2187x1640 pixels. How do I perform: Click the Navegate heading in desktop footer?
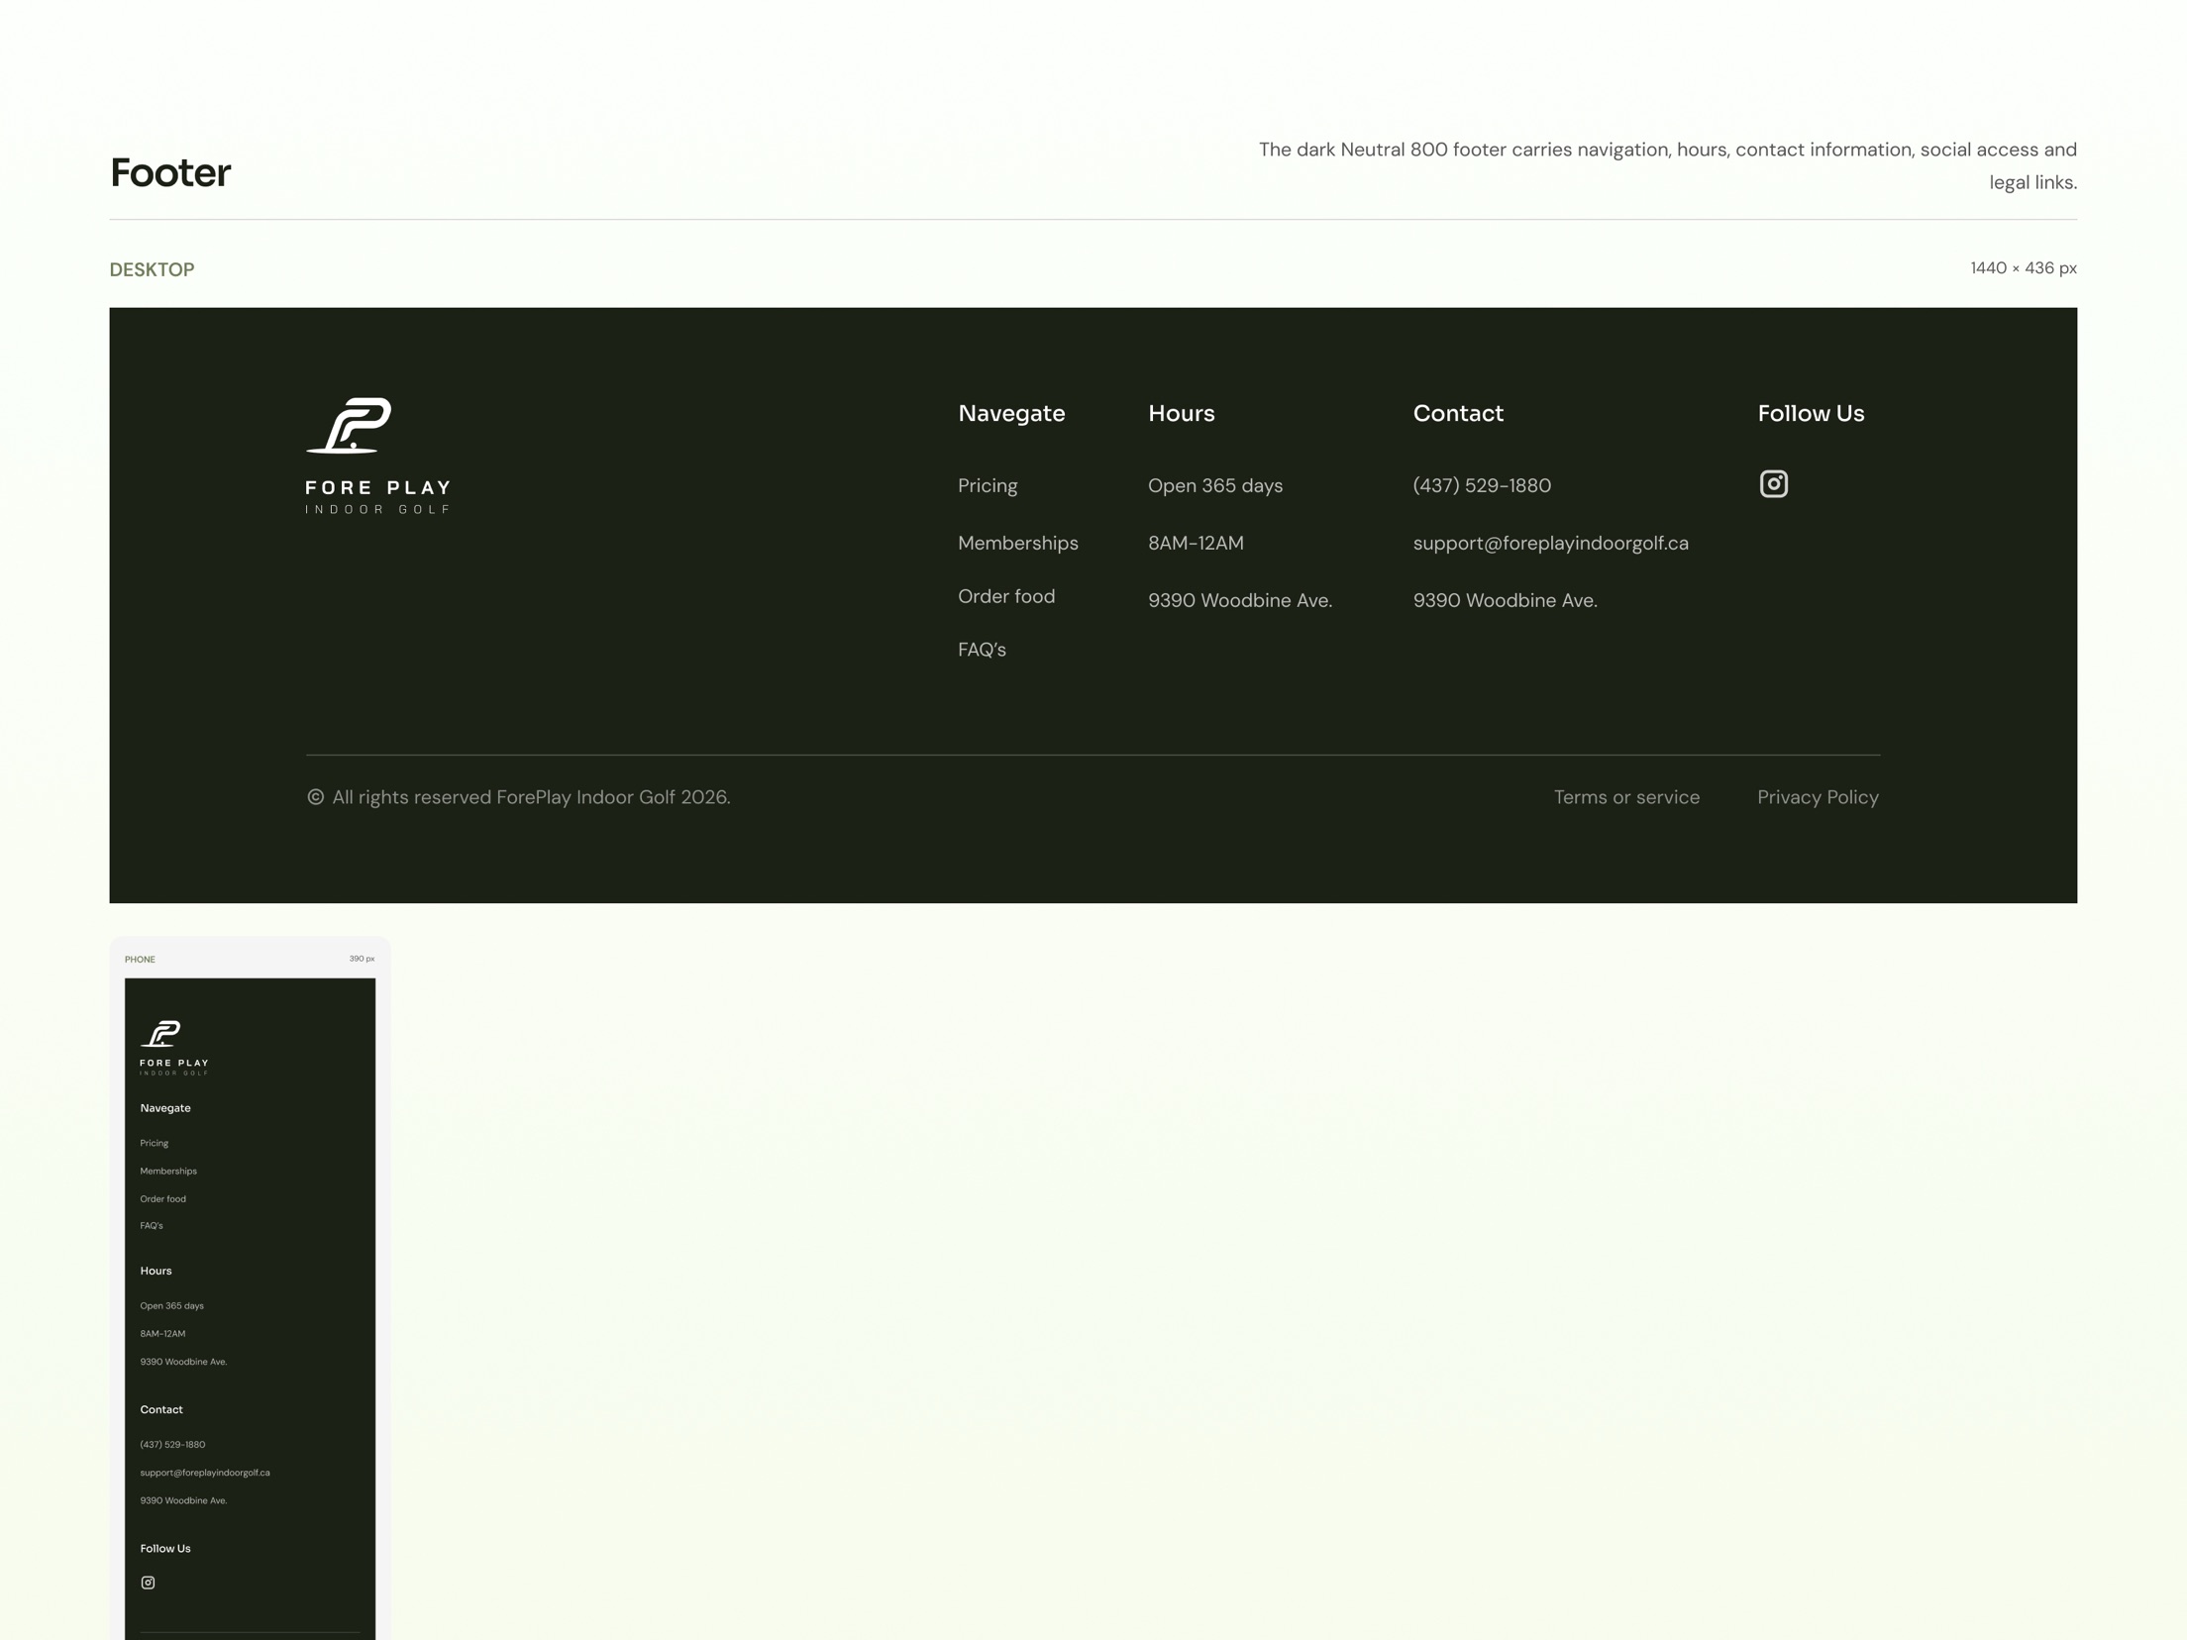pos(1011,414)
